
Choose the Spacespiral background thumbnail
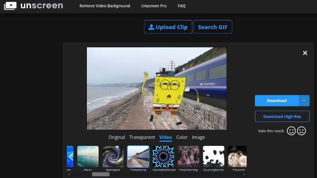[113, 157]
